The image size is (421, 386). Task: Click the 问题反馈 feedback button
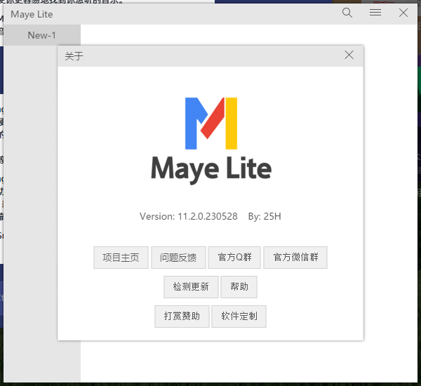(x=178, y=258)
